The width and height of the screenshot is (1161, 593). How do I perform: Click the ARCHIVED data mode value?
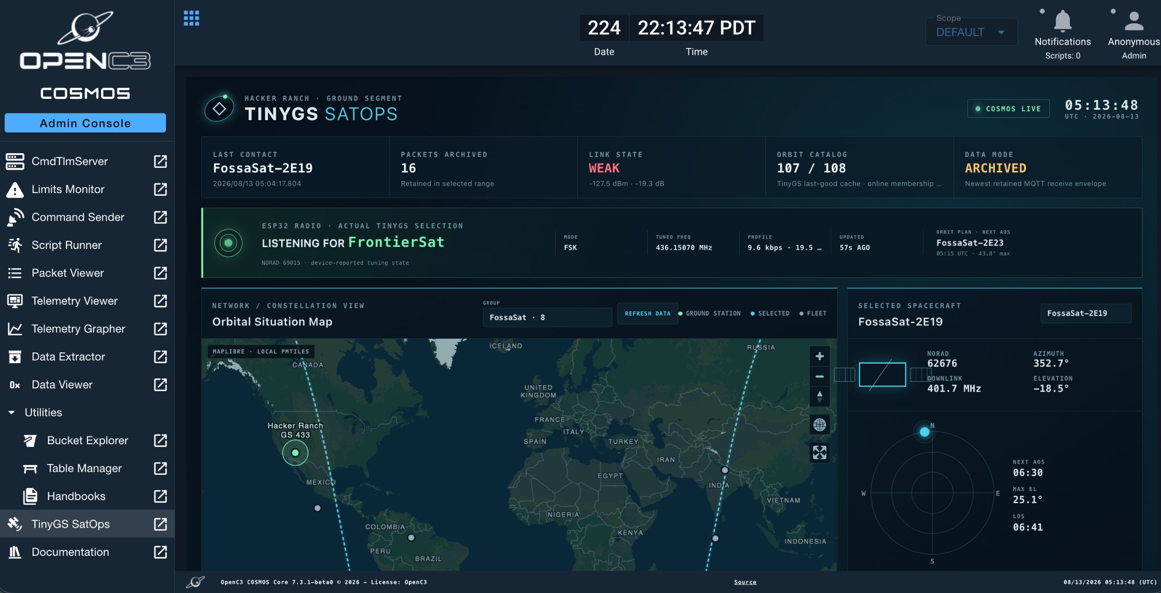(x=995, y=168)
